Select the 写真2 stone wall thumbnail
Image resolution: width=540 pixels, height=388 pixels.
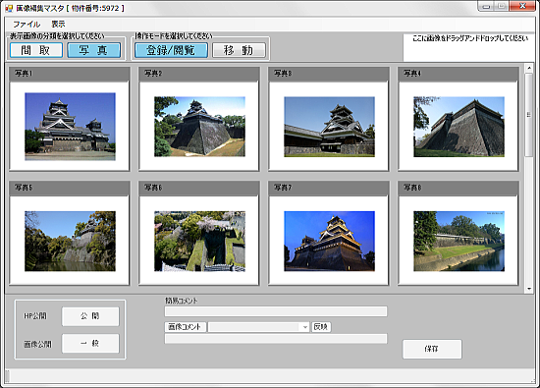[x=199, y=127]
